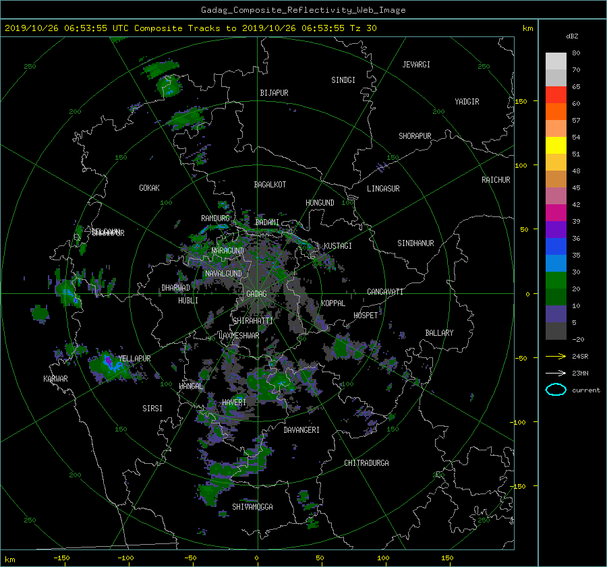The height and width of the screenshot is (567, 607).
Task: Click the HUBLI city label
Action: [x=188, y=301]
